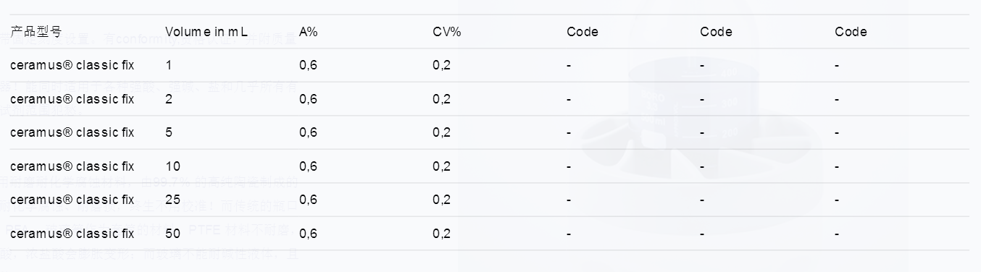Select the CV% 0,2 cell in 5 mL row
This screenshot has height=272, width=981.
tap(442, 132)
